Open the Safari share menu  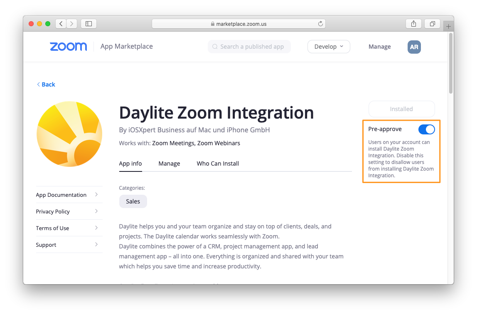pos(413,24)
